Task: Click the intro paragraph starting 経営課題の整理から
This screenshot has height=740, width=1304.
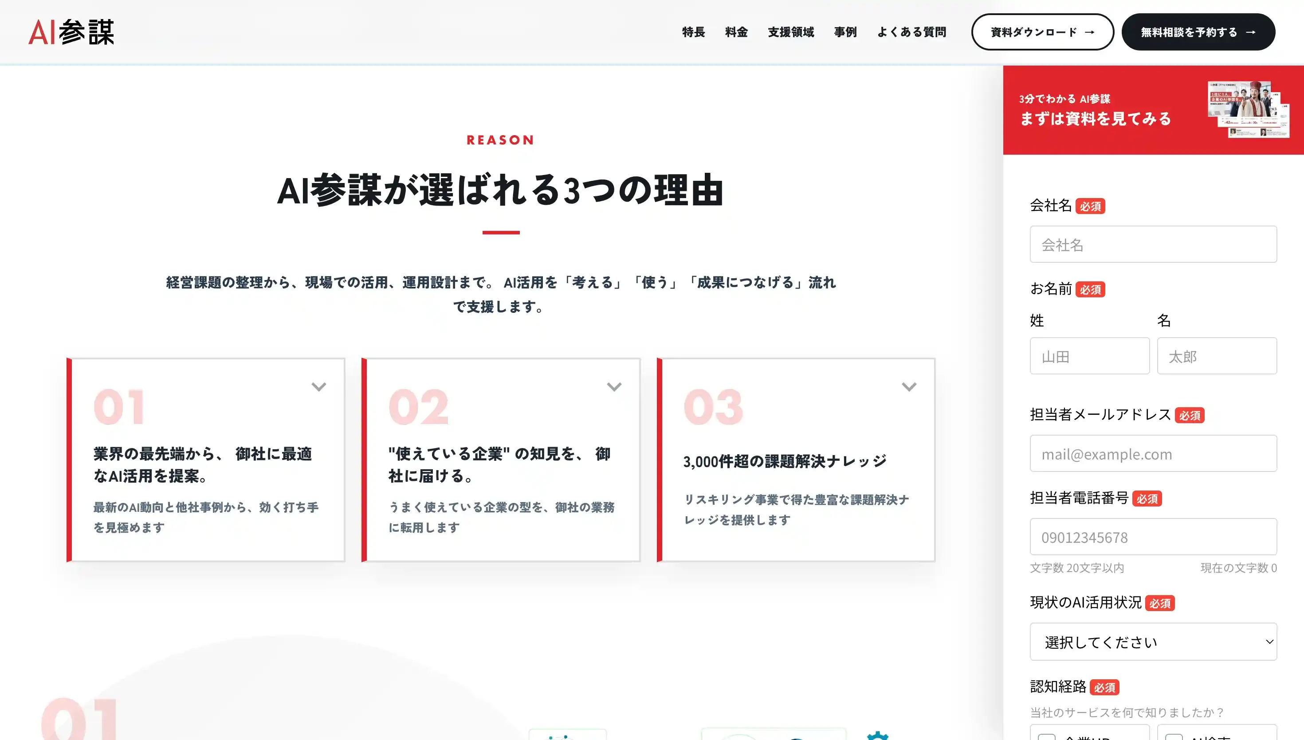Action: 500,294
